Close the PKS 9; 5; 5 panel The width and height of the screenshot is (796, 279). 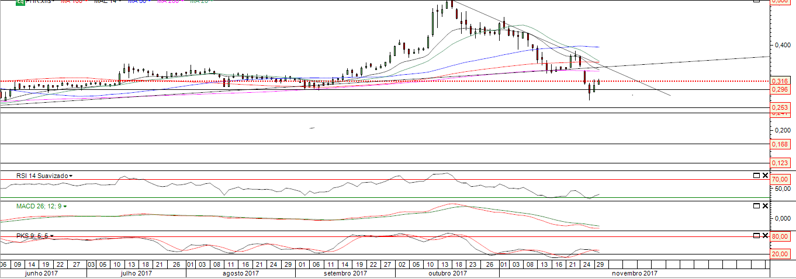[x=765, y=235]
